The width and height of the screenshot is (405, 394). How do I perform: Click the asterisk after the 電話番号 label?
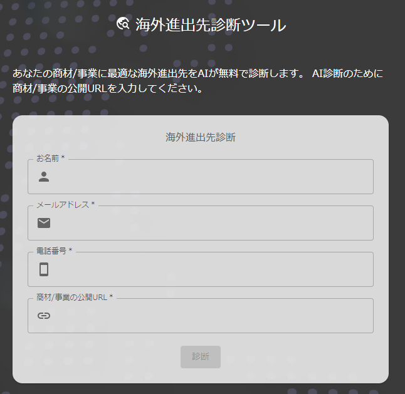tap(71, 251)
